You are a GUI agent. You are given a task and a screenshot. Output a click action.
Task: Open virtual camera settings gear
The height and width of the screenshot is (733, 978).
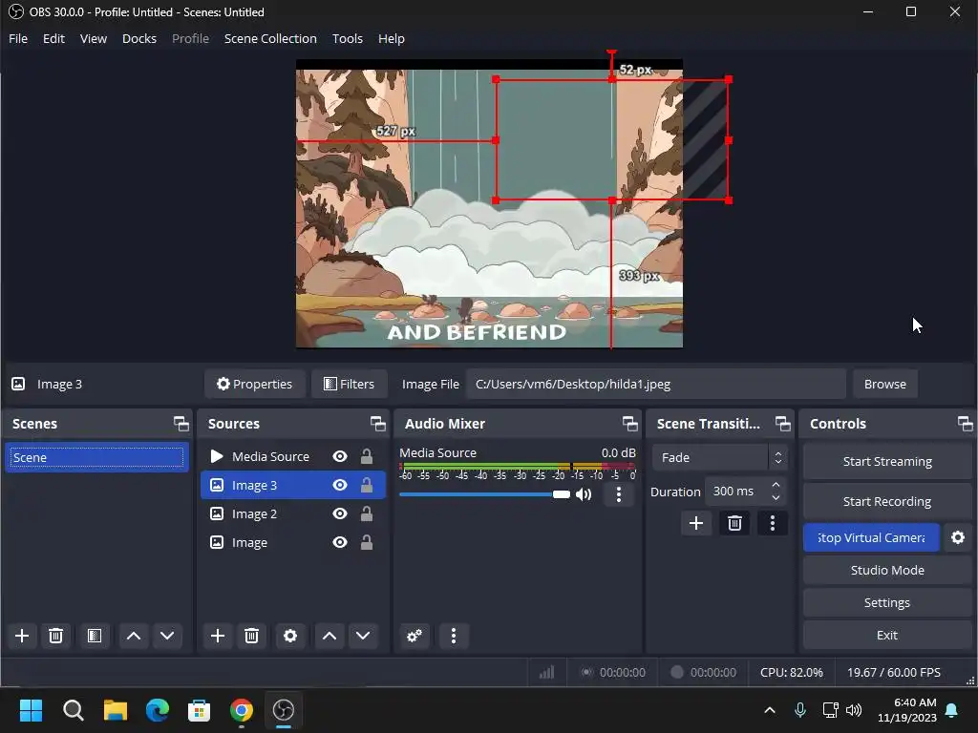[x=958, y=537]
